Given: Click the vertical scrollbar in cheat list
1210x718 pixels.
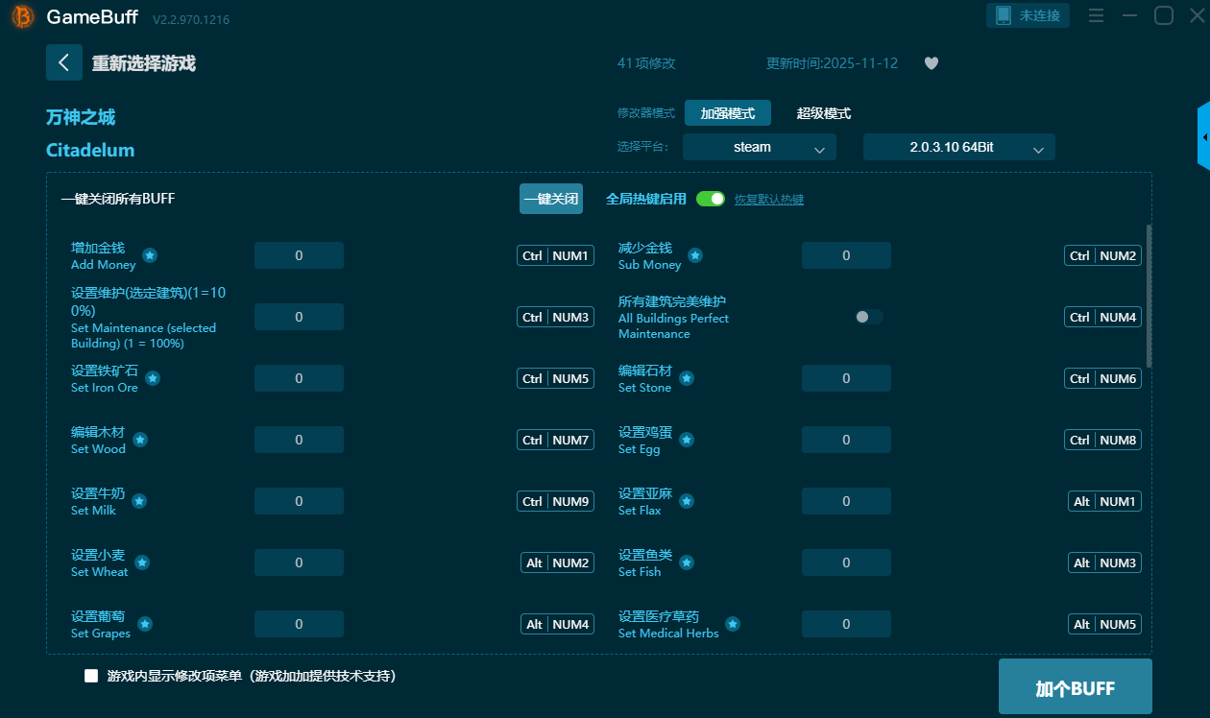Looking at the screenshot, I should [1149, 296].
